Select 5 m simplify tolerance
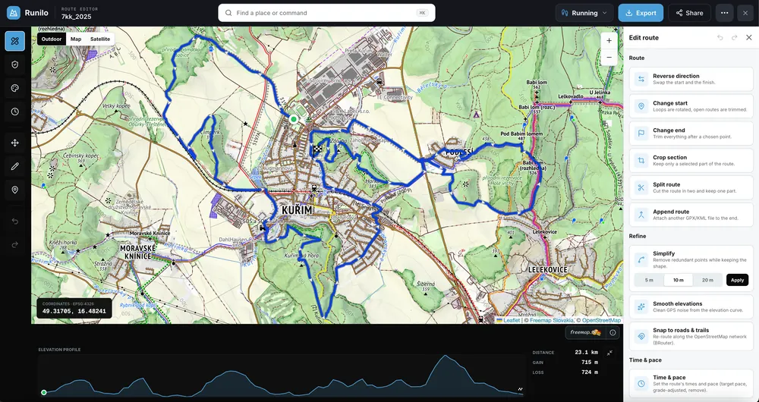Viewport: 759px width, 402px height. click(649, 280)
